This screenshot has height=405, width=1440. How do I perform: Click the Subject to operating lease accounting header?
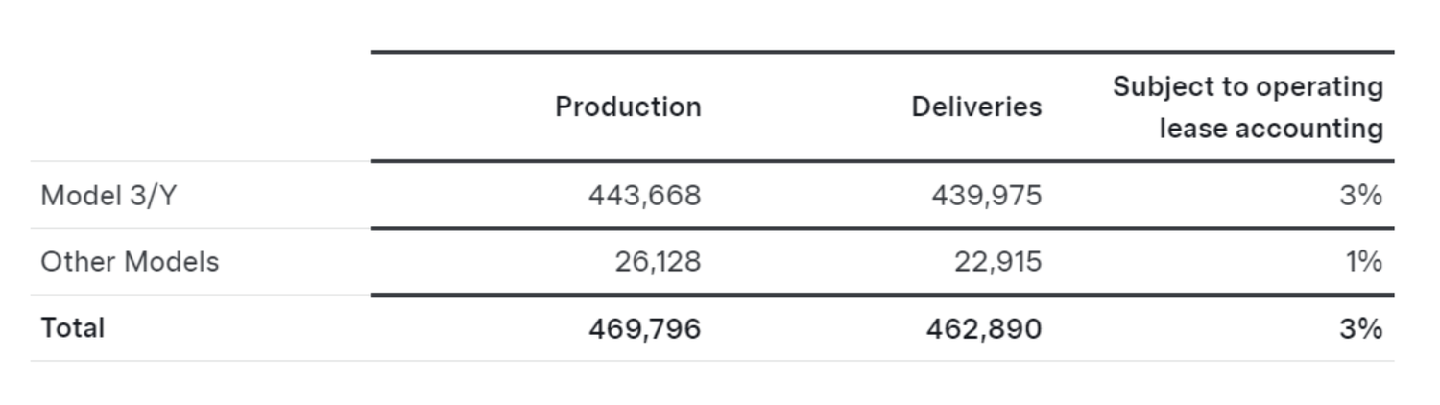pyautogui.click(x=1248, y=107)
